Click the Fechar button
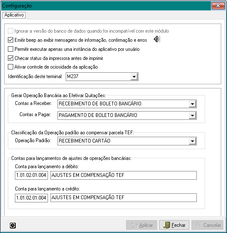 (174, 225)
